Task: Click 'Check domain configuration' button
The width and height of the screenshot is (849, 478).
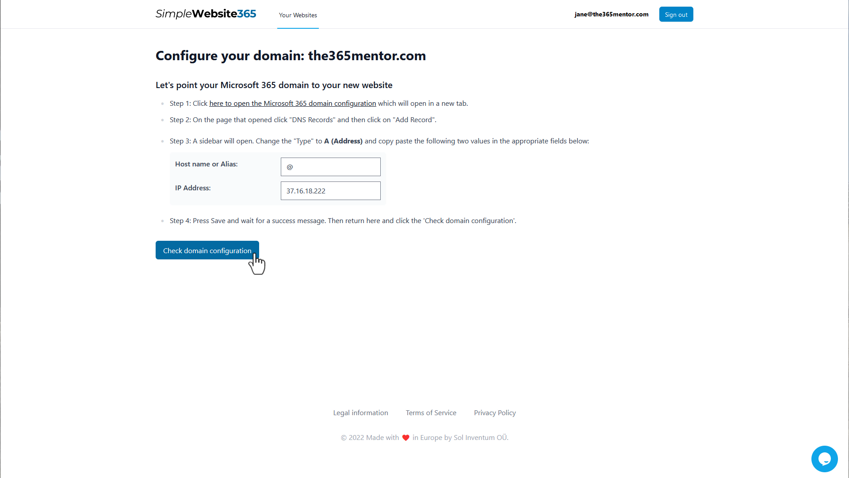Action: 207,251
